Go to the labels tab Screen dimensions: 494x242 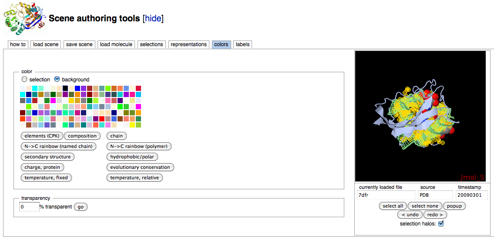pyautogui.click(x=242, y=44)
